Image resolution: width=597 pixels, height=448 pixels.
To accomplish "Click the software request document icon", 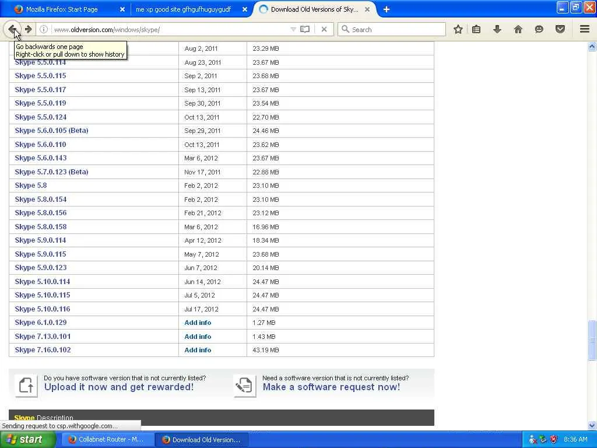I will 245,385.
